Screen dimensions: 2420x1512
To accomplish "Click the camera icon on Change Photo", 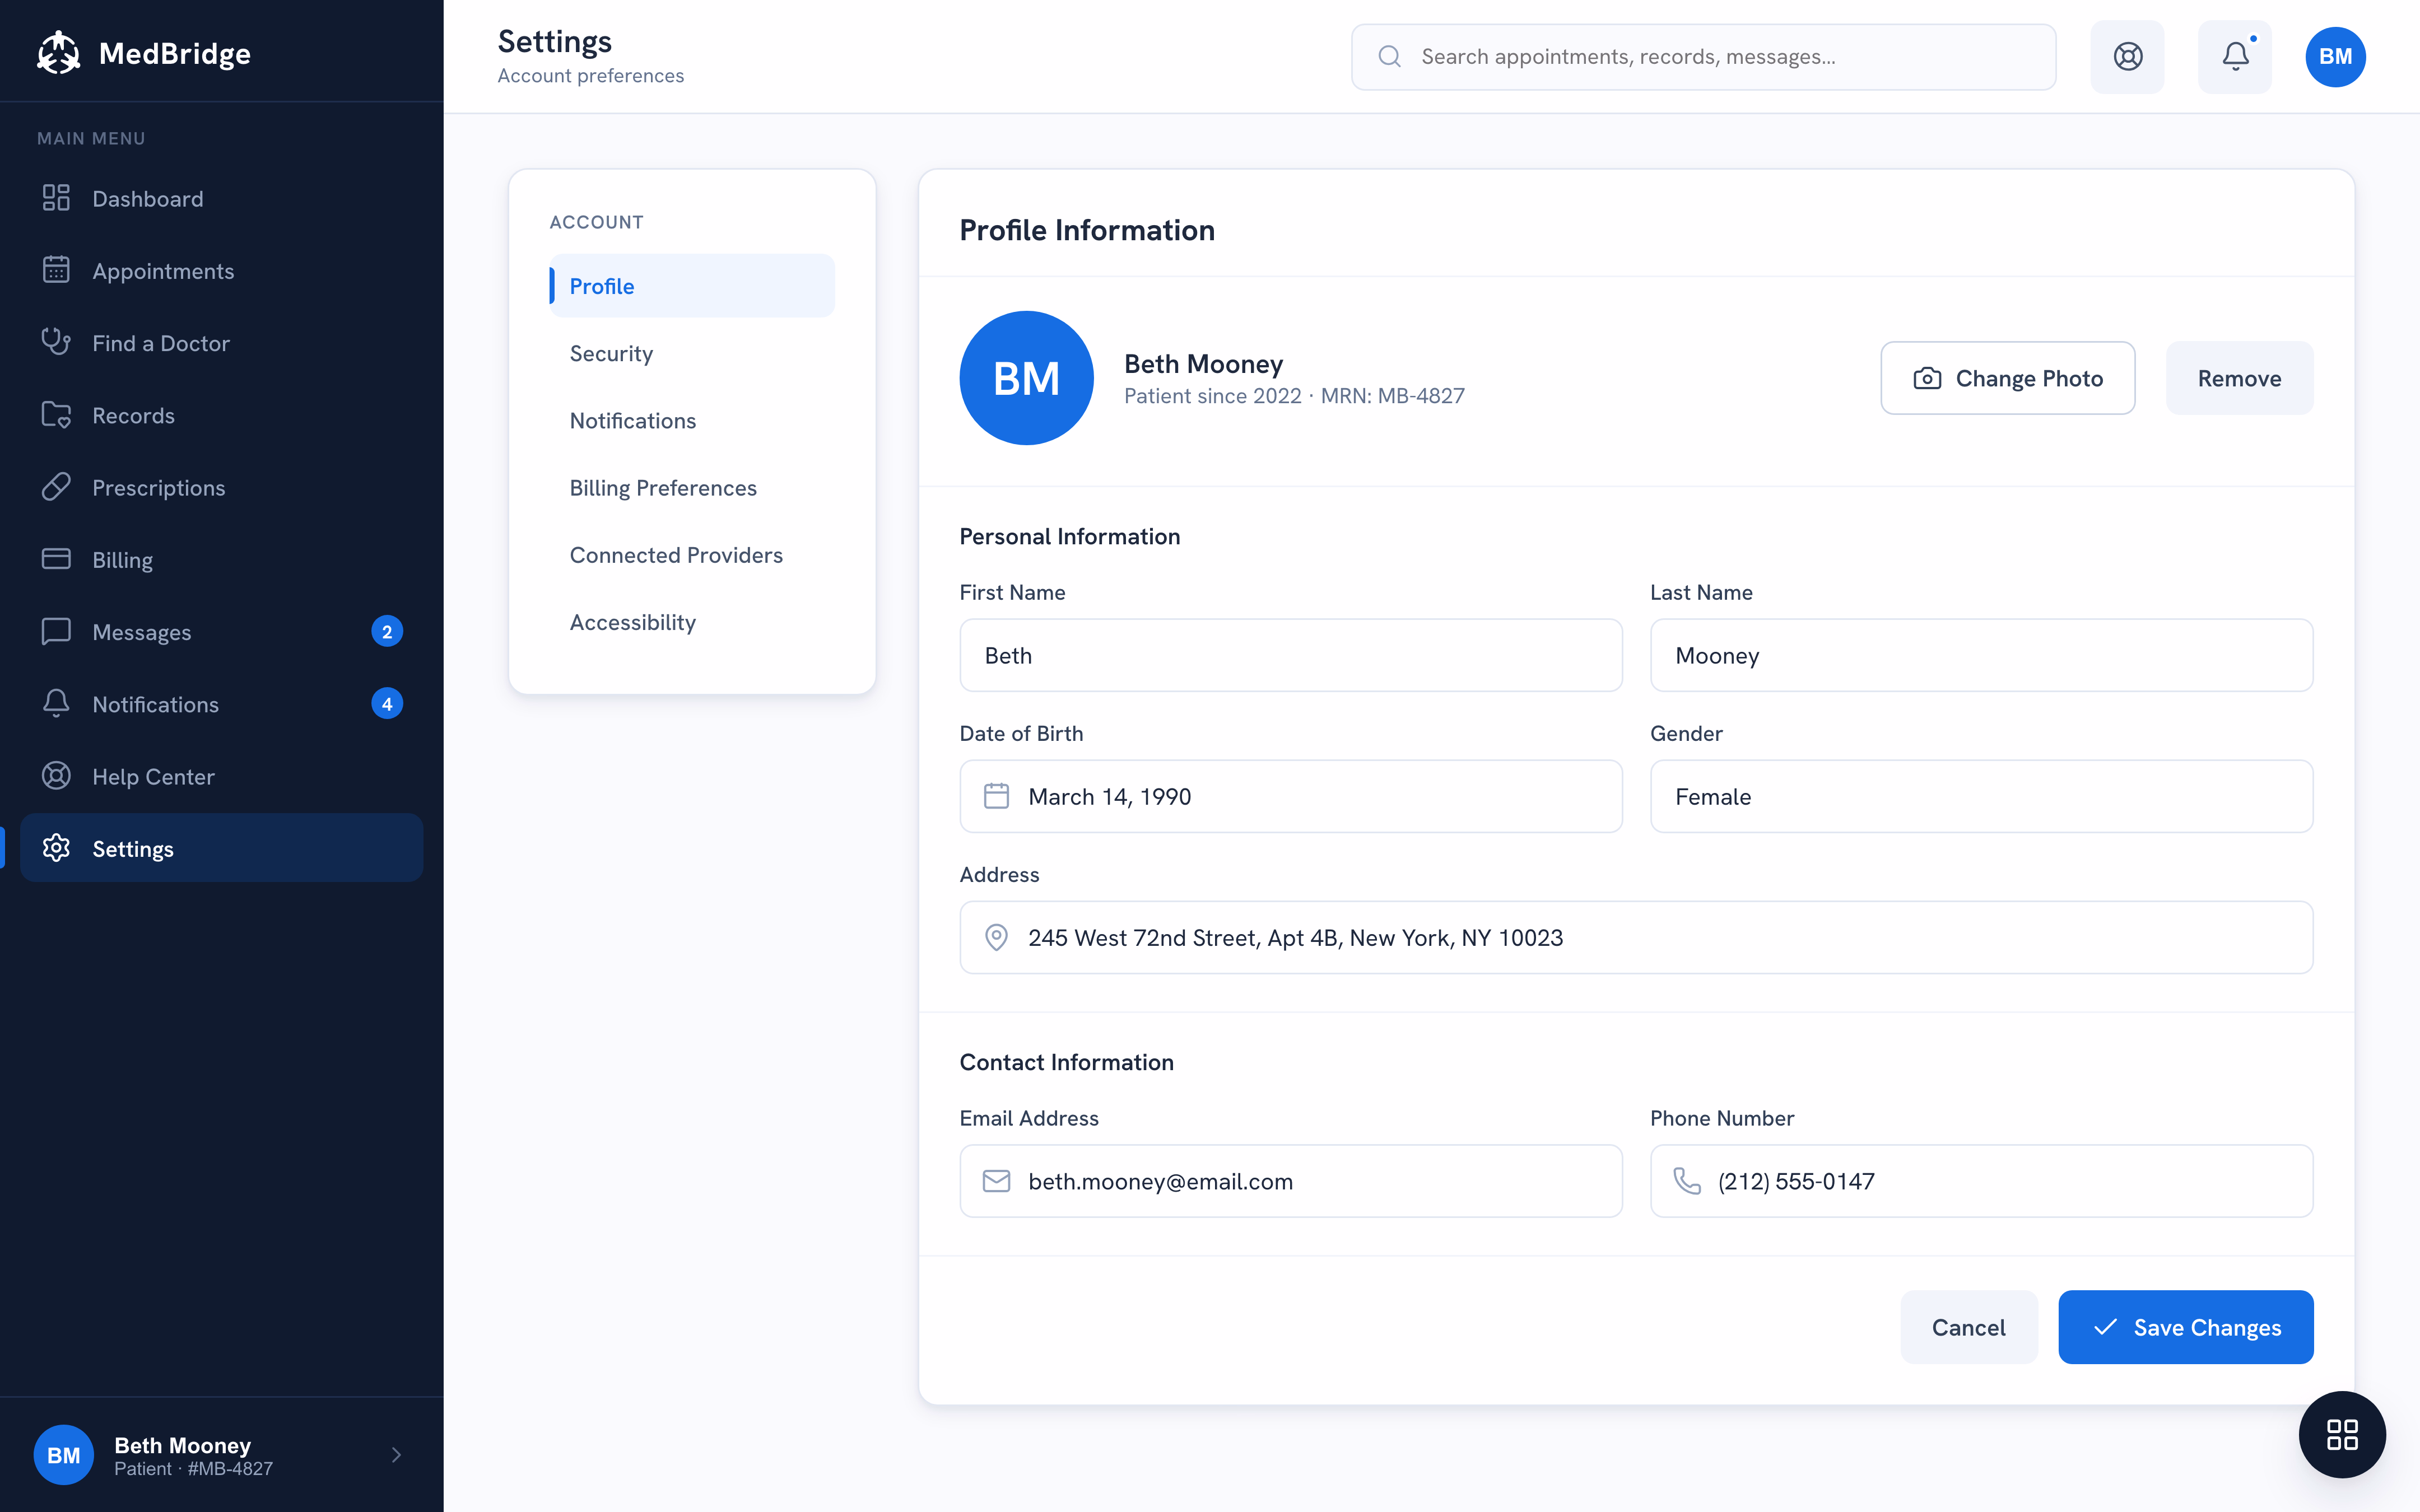I will click(x=1927, y=378).
